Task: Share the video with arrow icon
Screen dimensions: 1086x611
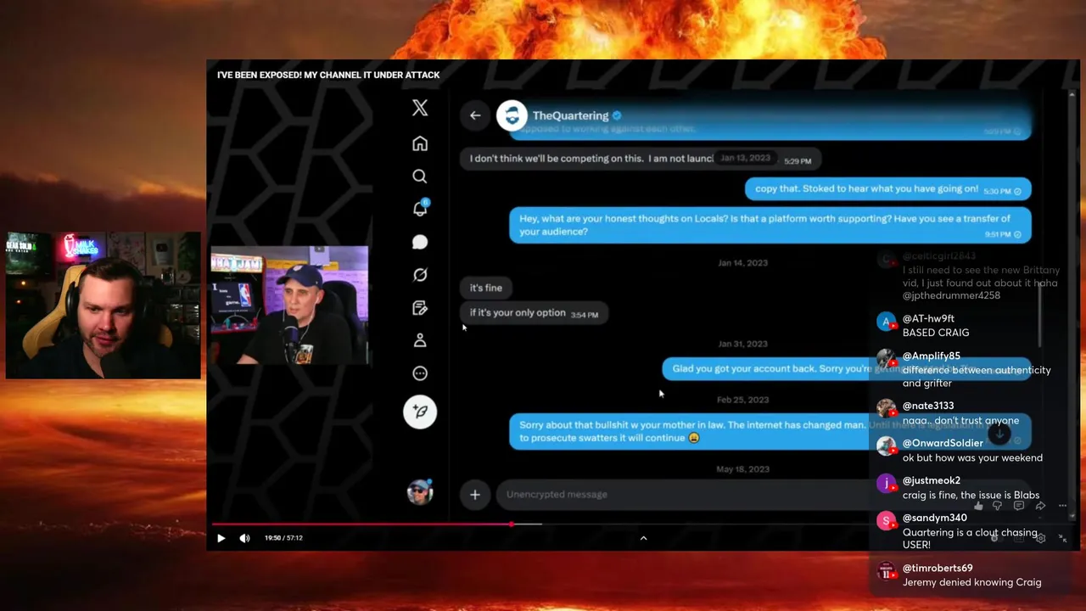Action: (1040, 506)
